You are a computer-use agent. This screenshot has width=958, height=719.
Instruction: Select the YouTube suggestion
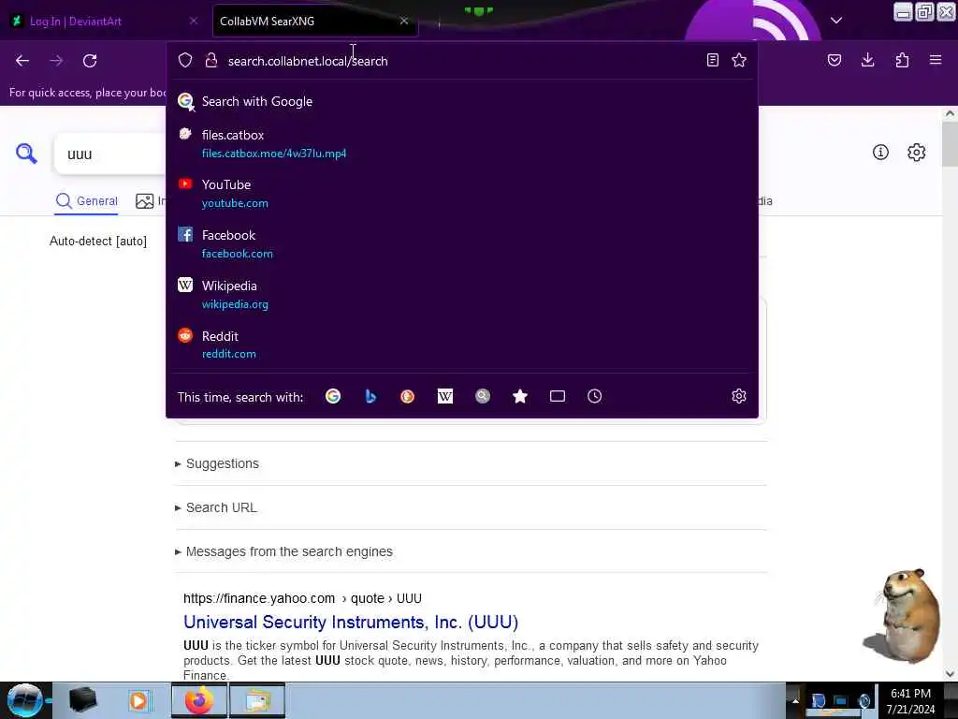click(462, 193)
